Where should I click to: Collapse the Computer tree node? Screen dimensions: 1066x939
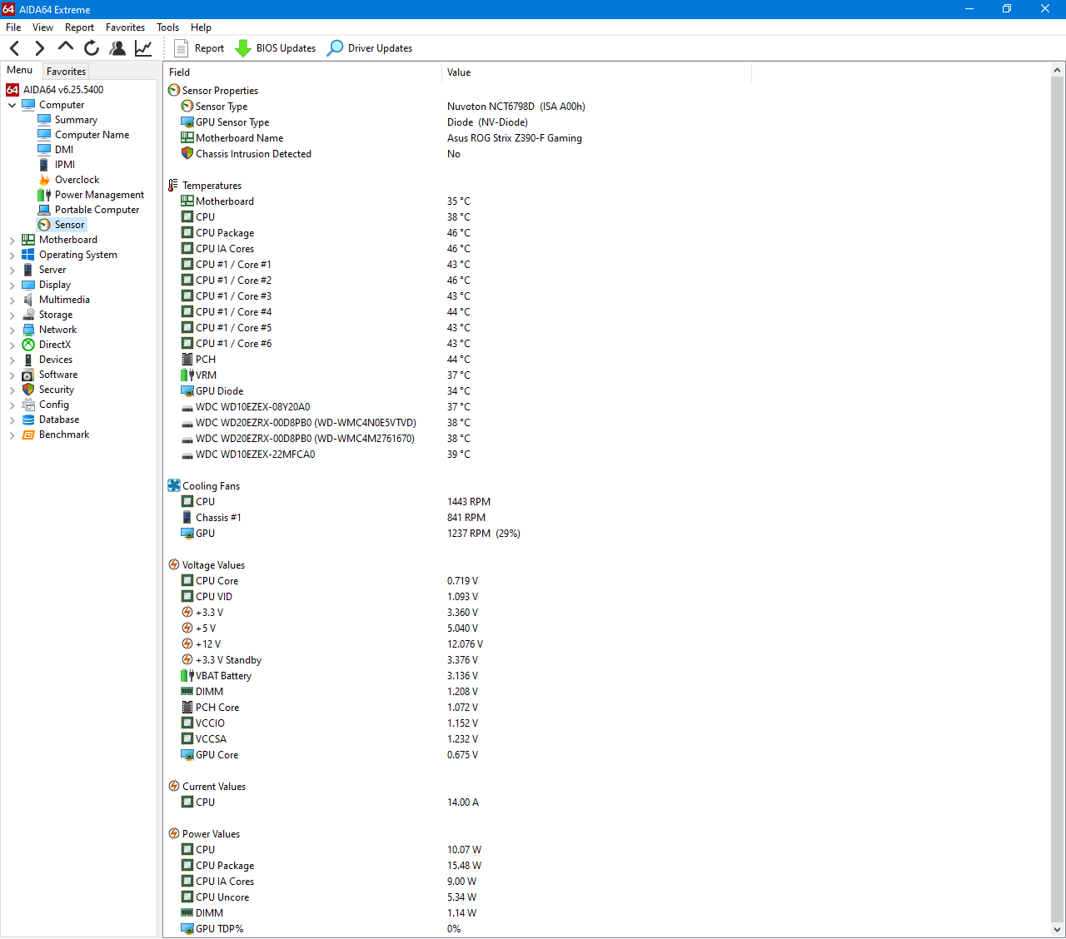(12, 105)
